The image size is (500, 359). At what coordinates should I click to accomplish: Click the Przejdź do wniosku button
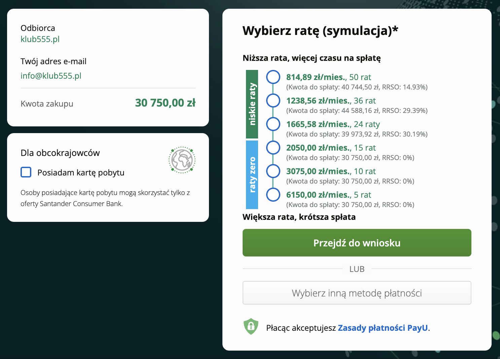point(357,243)
